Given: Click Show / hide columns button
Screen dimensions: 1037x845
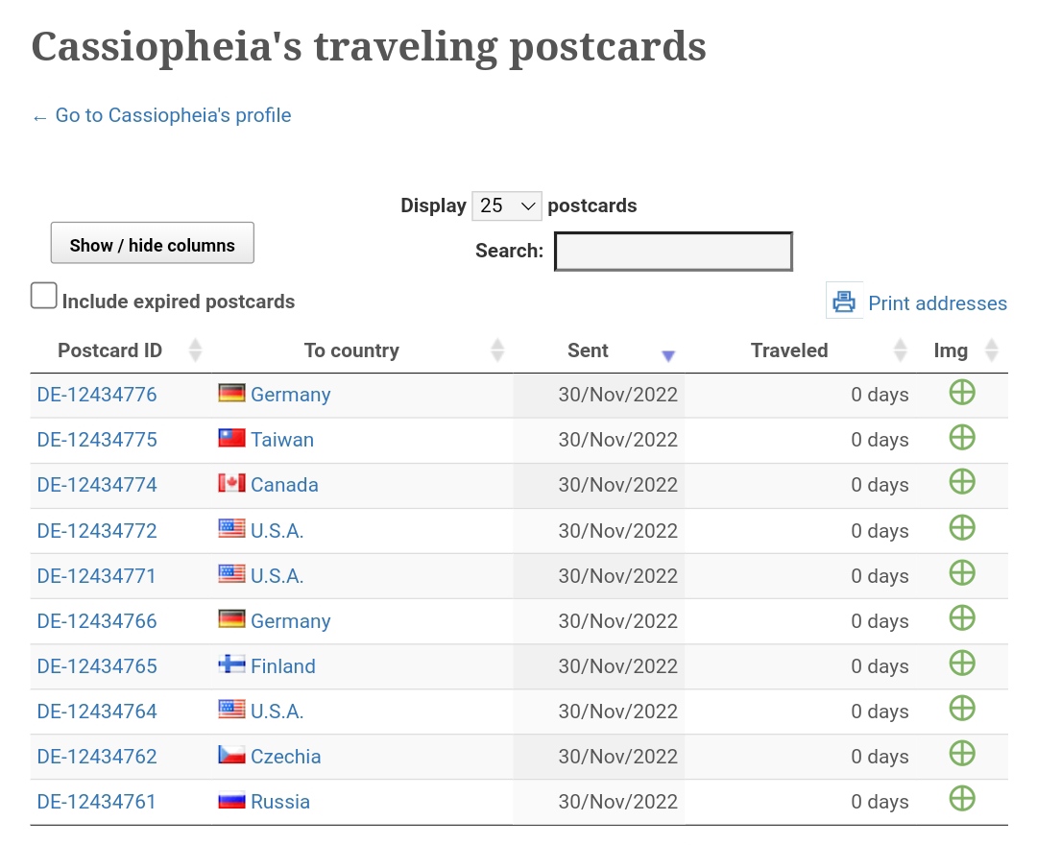Looking at the screenshot, I should click(x=152, y=244).
